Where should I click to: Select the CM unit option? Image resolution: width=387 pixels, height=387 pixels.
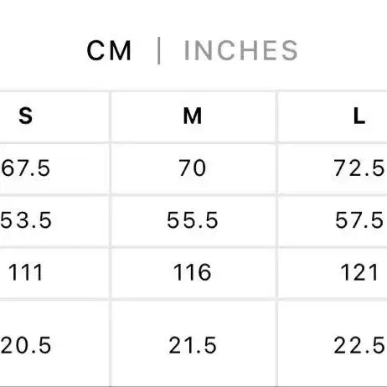109,50
